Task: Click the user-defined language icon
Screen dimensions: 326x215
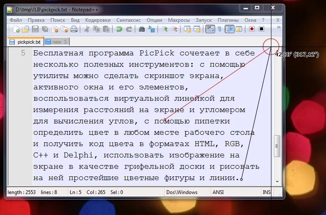Action: click(x=239, y=29)
